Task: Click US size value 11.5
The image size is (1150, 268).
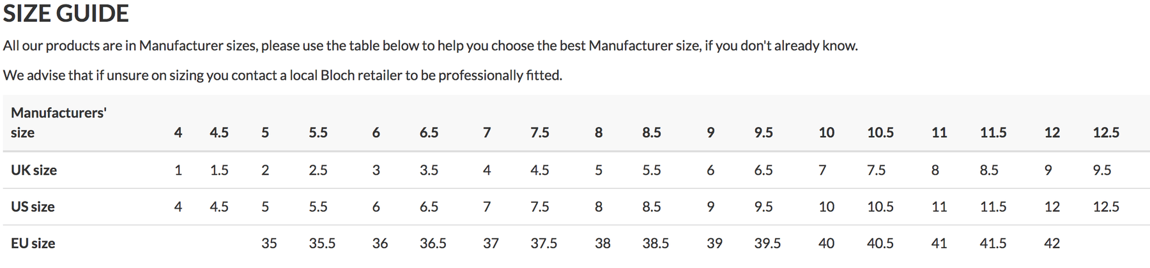Action: [x=993, y=207]
